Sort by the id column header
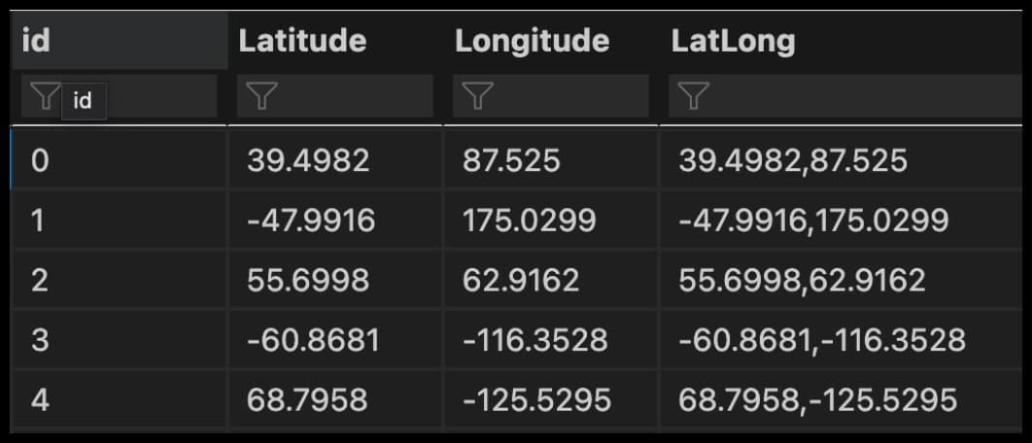The width and height of the screenshot is (1032, 443). 35,41
